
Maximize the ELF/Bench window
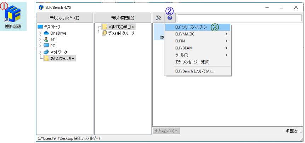[x=281, y=7]
